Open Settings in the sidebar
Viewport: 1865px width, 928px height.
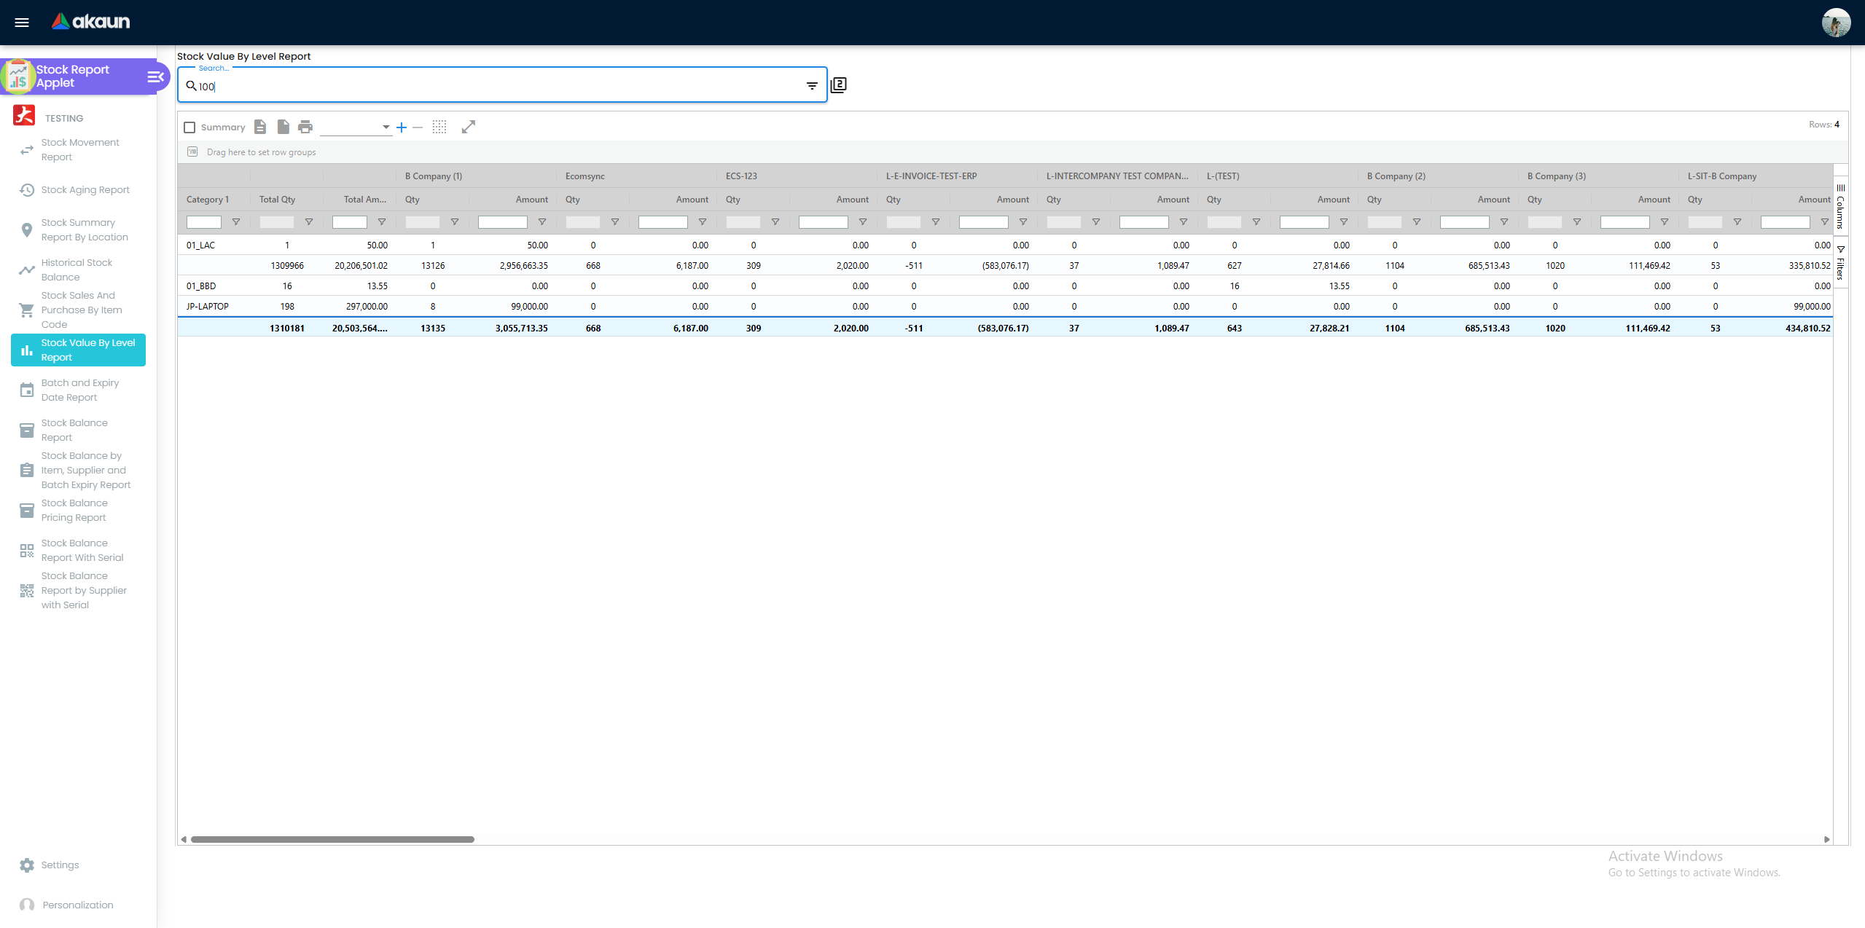coord(60,865)
